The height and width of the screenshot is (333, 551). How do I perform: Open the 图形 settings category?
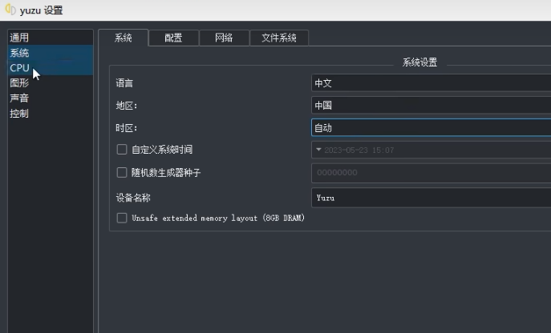pos(19,83)
